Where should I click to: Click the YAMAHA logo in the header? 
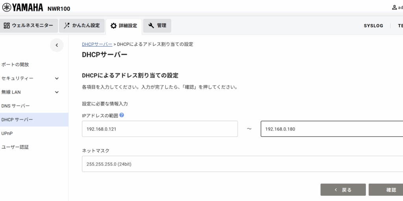coord(24,7)
